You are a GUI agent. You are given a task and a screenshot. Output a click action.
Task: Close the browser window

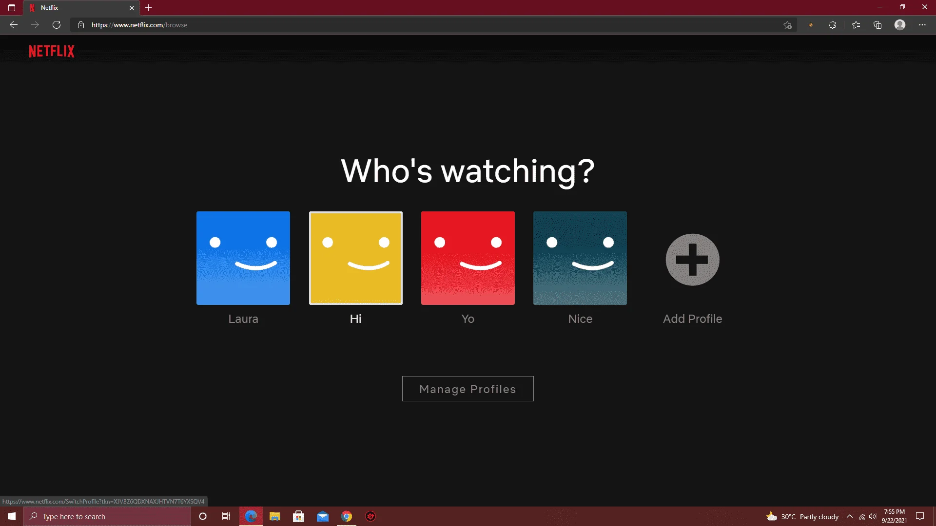pos(925,7)
